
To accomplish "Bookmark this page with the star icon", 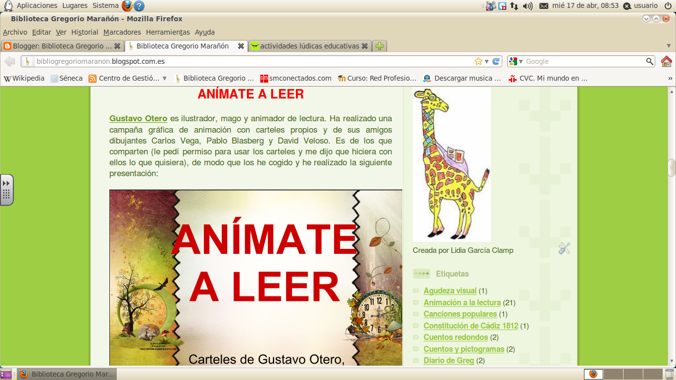I will (478, 61).
